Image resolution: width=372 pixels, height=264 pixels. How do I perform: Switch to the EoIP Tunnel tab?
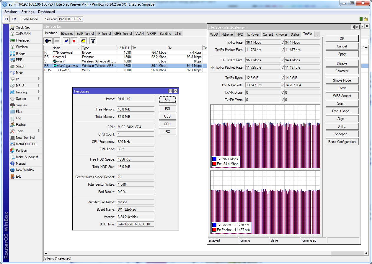tap(85, 34)
